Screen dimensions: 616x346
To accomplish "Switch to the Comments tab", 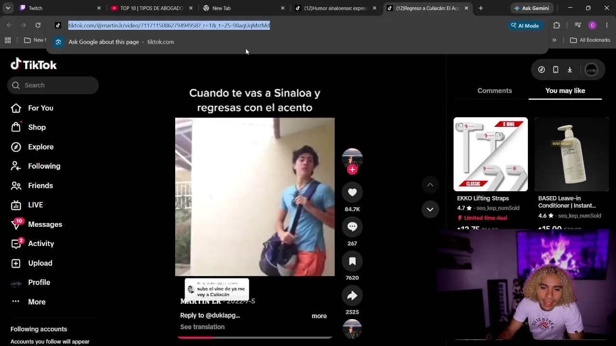I will pos(495,90).
